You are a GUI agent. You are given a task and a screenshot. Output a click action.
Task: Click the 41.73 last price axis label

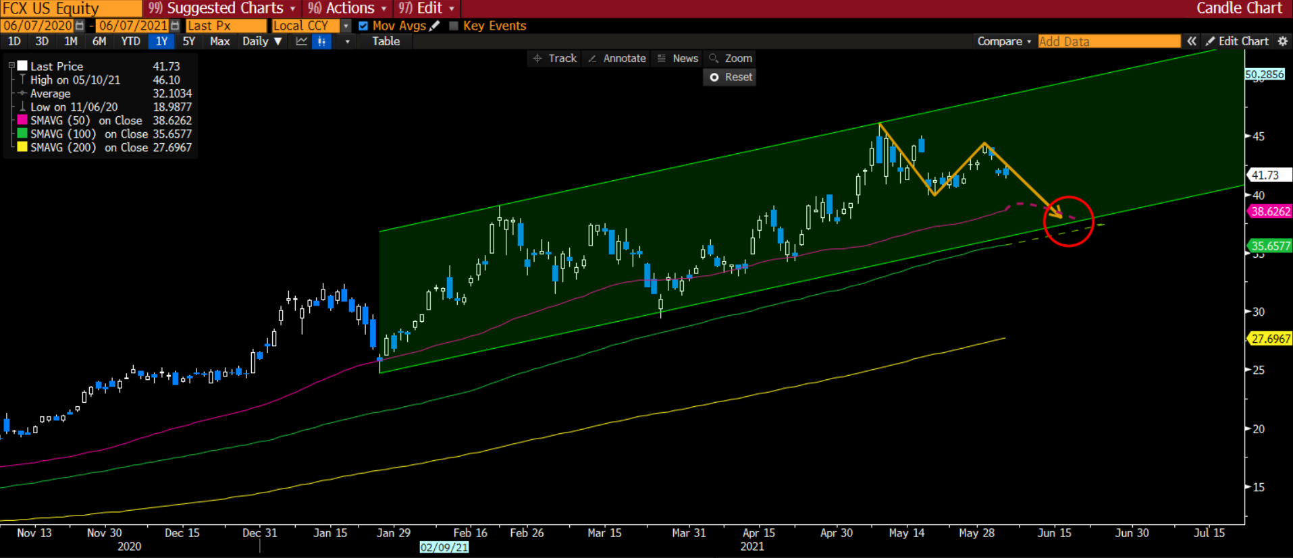(x=1268, y=175)
